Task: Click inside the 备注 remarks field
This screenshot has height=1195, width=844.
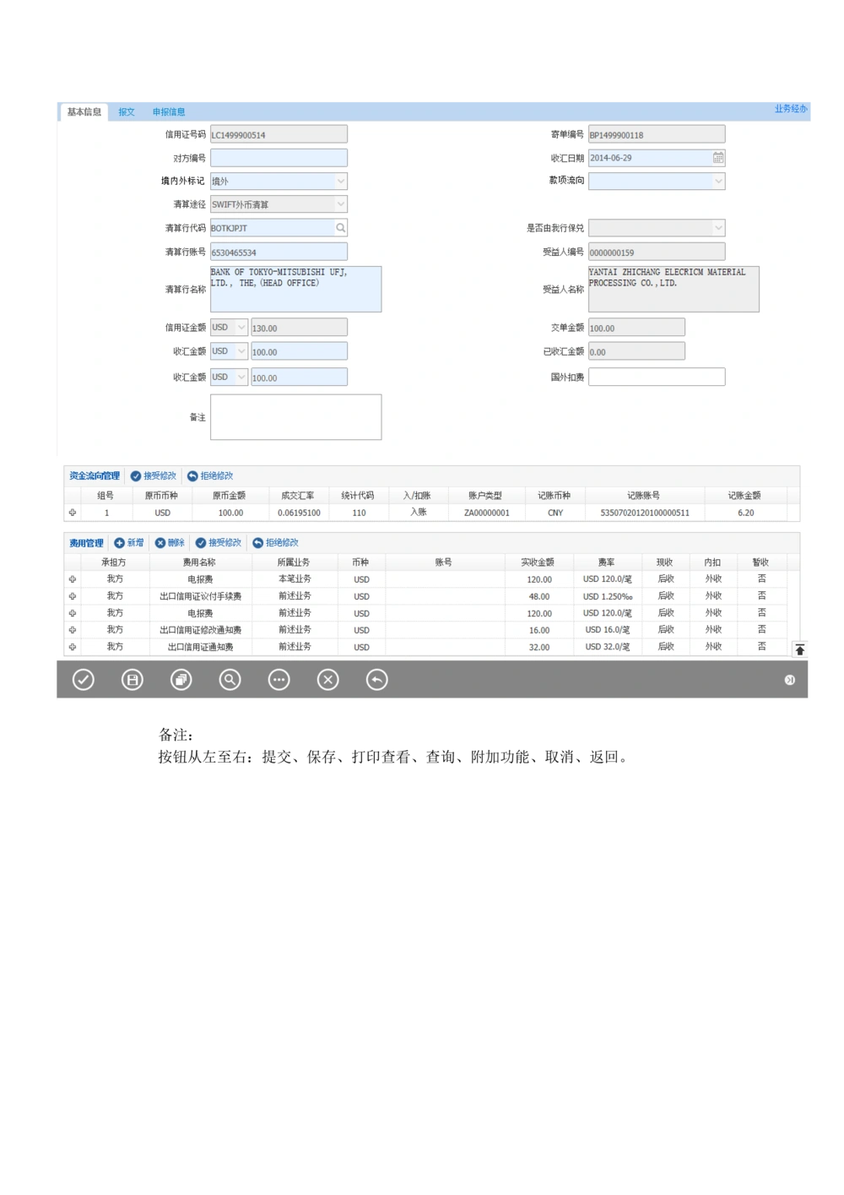Action: coord(297,416)
